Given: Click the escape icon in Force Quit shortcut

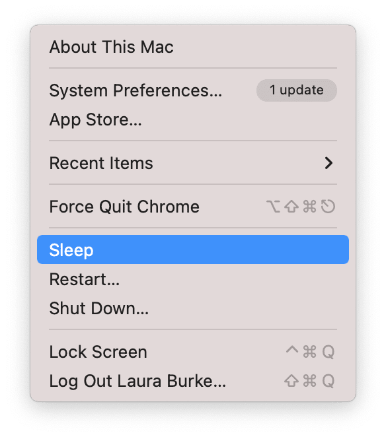Looking at the screenshot, I should click(328, 207).
